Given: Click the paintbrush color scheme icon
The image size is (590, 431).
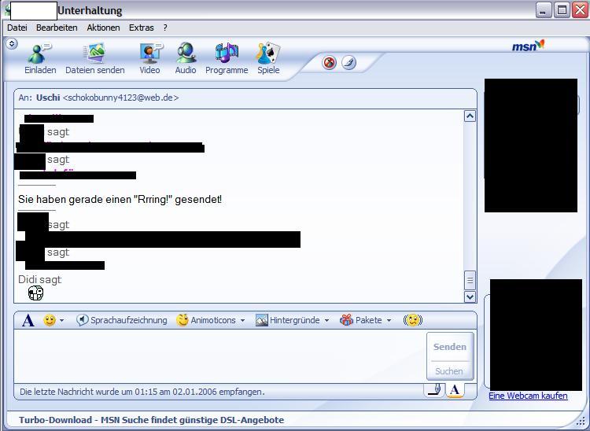Looking at the screenshot, I should (348, 62).
